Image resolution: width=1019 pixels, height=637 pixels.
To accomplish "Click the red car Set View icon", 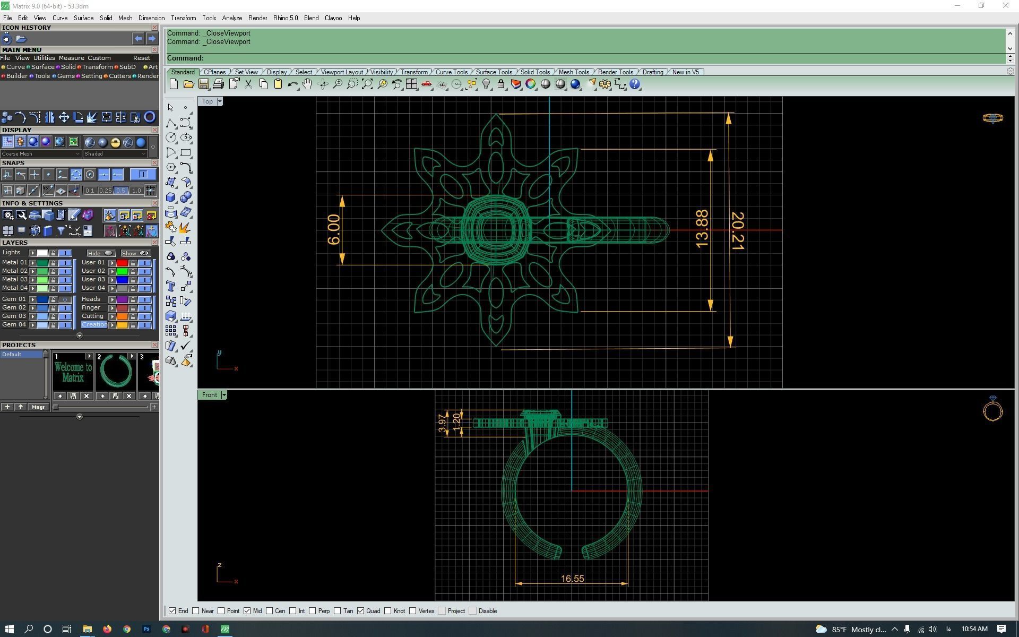I will click(426, 84).
